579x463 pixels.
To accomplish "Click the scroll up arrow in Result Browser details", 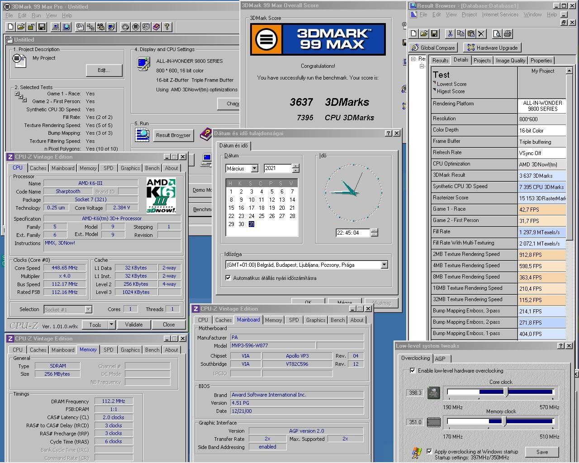I will click(569, 71).
